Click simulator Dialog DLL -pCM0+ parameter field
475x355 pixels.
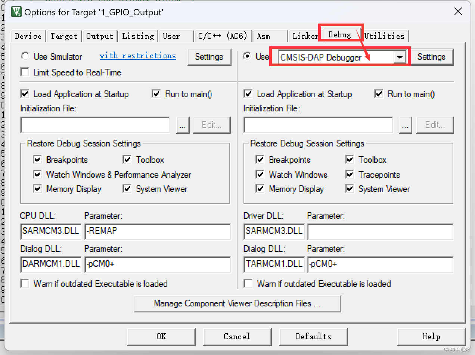pyautogui.click(x=158, y=264)
